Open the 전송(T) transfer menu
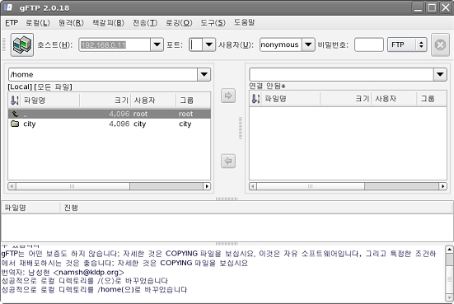Viewport: 454px width, 304px height. (145, 22)
